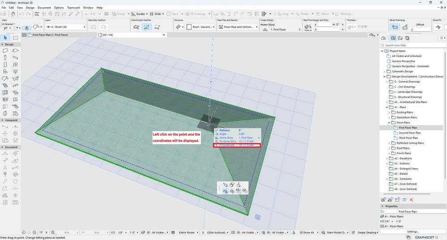This screenshot has width=447, height=240.
Task: Click the View Map icon in Navigator
Action: [393, 38]
